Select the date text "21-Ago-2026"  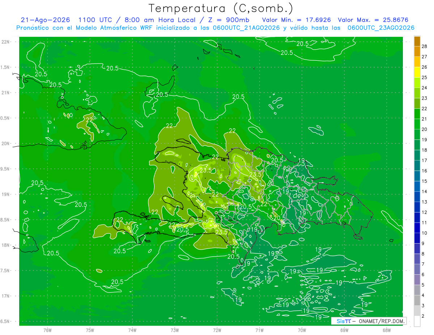(x=45, y=20)
